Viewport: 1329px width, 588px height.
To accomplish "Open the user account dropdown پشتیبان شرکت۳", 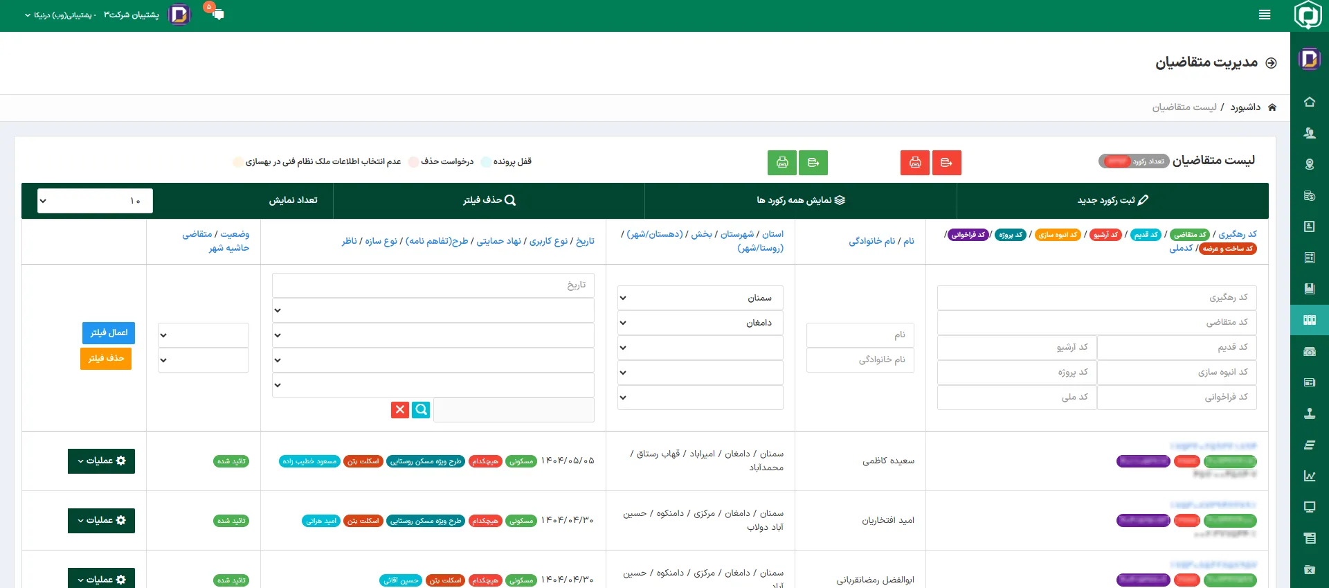I will (x=91, y=15).
